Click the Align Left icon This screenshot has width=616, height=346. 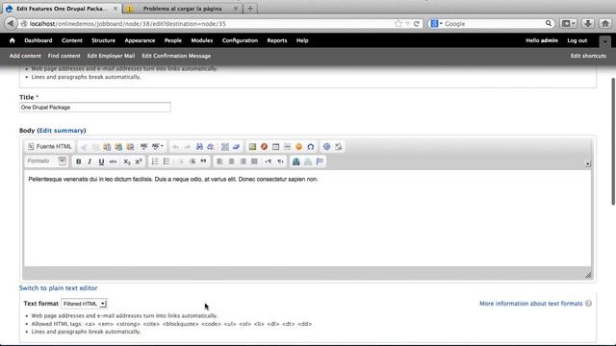(x=219, y=161)
